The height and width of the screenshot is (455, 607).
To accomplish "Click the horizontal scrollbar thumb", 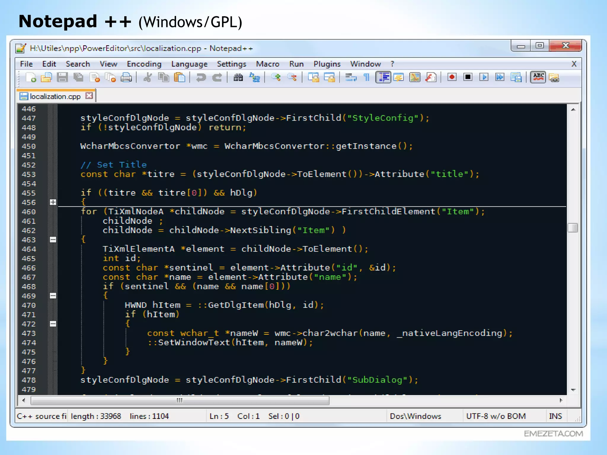I will click(x=180, y=400).
